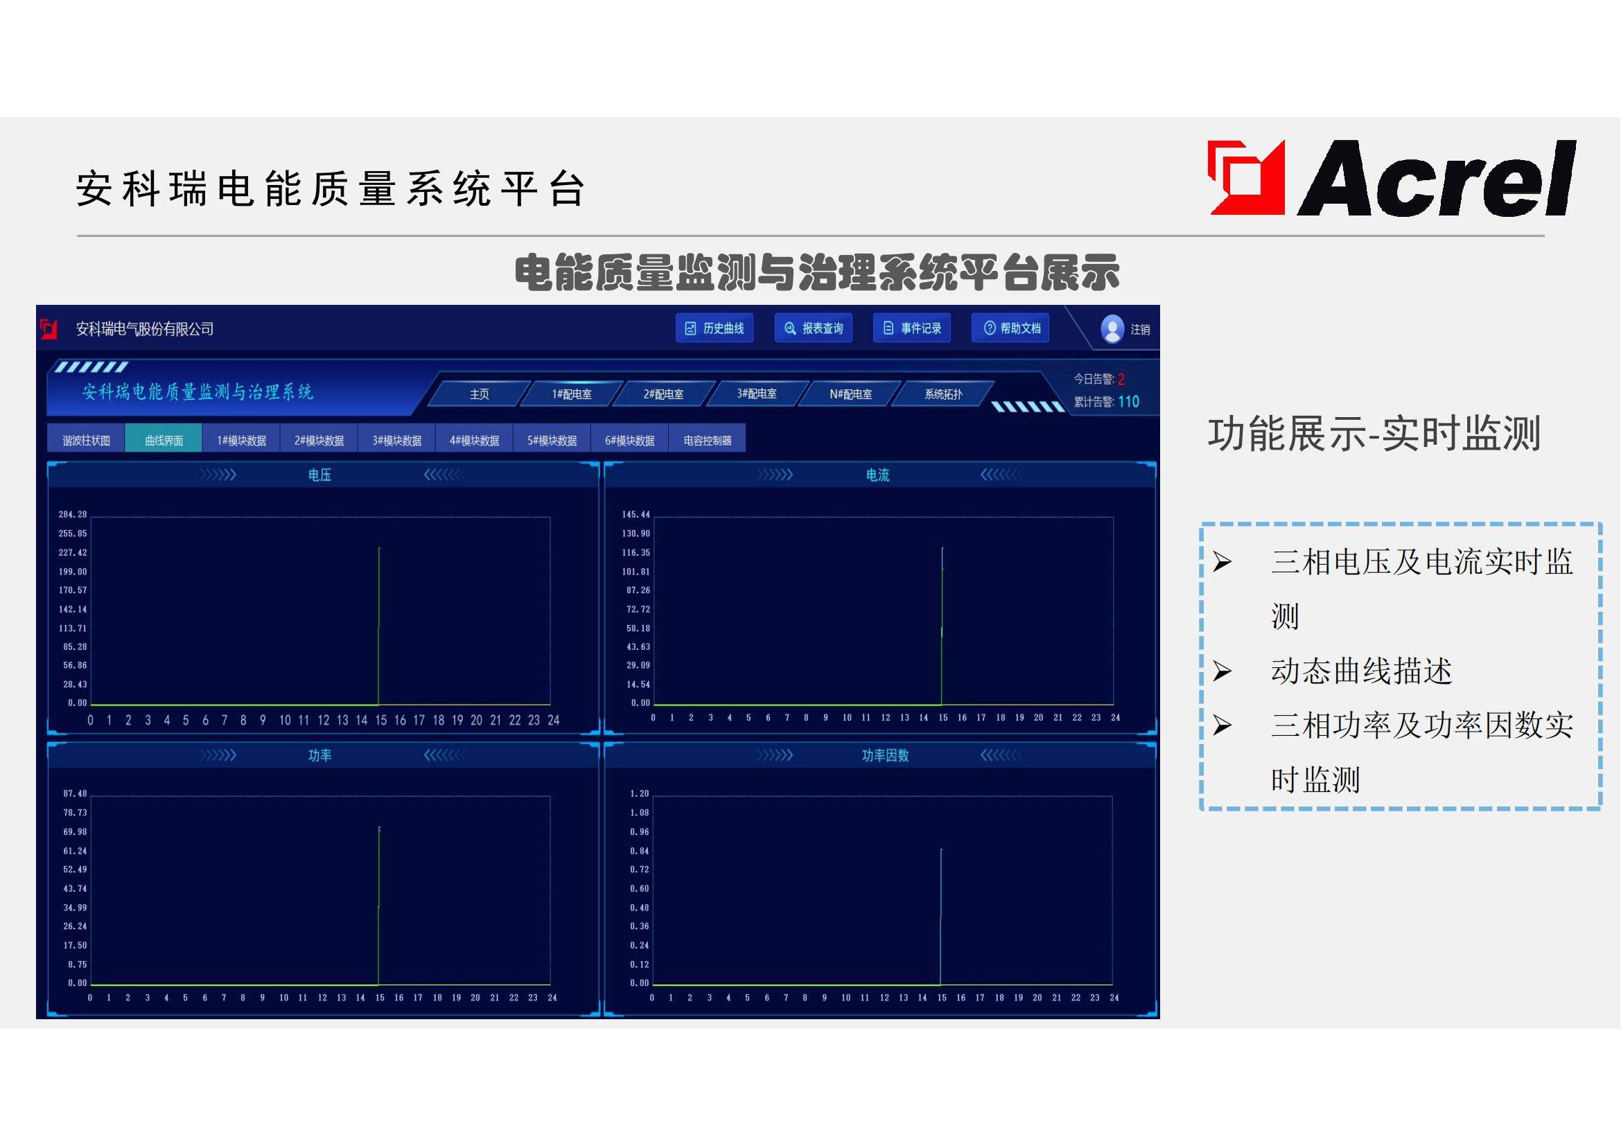Open 帮助文档 help document

1010,328
